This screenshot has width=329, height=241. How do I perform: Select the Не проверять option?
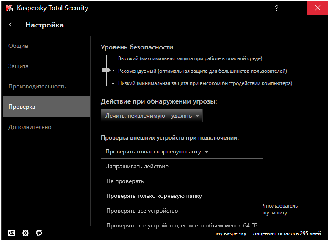125,181
